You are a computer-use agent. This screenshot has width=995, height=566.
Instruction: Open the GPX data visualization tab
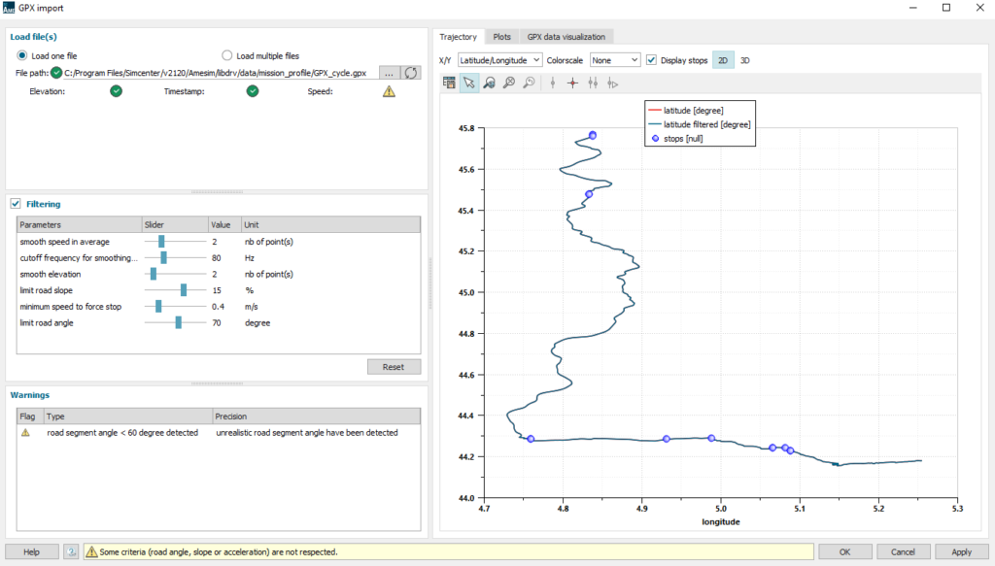click(566, 37)
